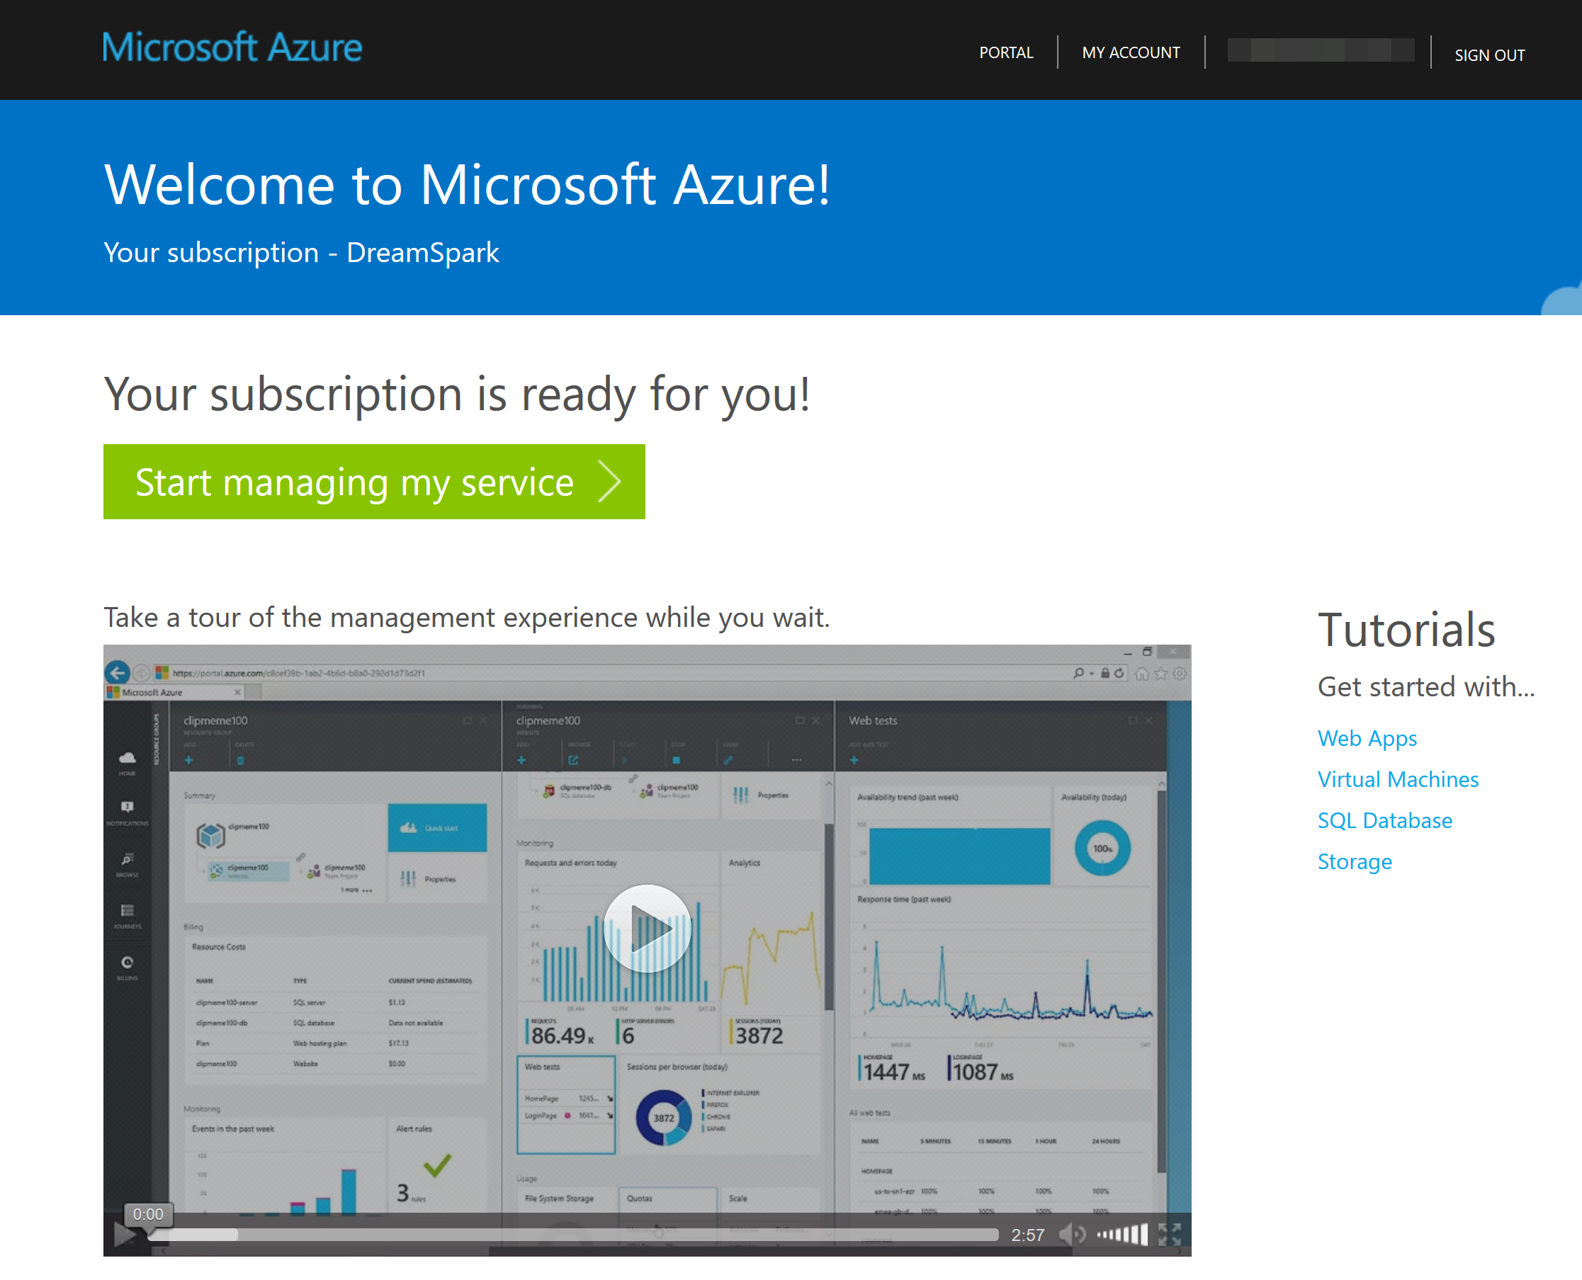Viewport: 1582px width, 1280px height.
Task: Click the 2:57 video duration label
Action: 1027,1235
